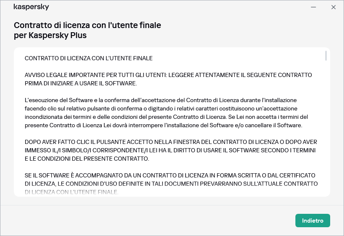Screen dimensions: 344x236
Task: Click the Kaspersky logo in the title bar
Action: [31, 7]
